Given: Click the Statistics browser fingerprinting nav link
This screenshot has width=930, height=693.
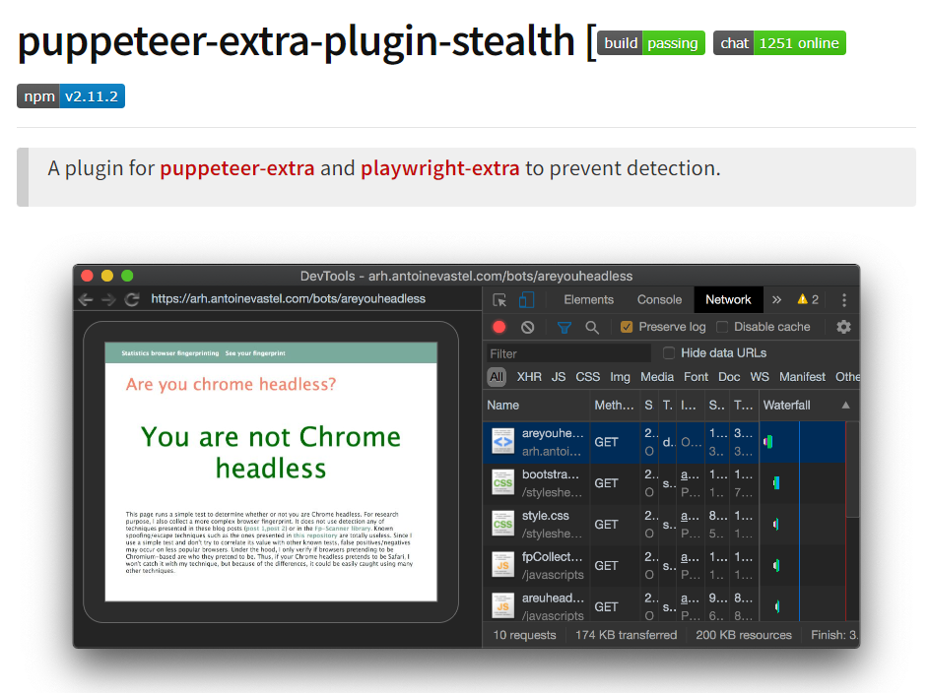Looking at the screenshot, I should (x=170, y=353).
